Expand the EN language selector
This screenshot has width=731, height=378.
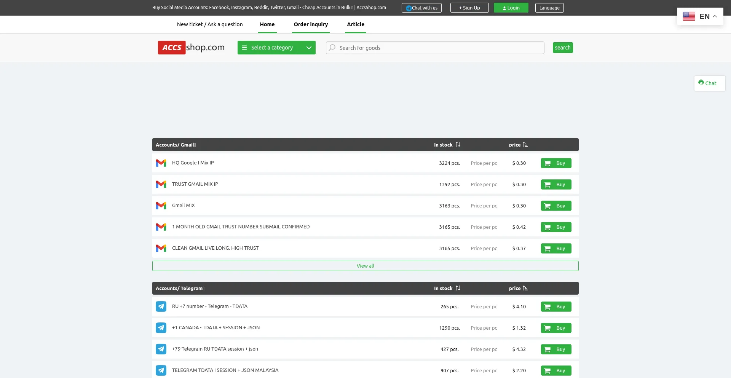(700, 16)
